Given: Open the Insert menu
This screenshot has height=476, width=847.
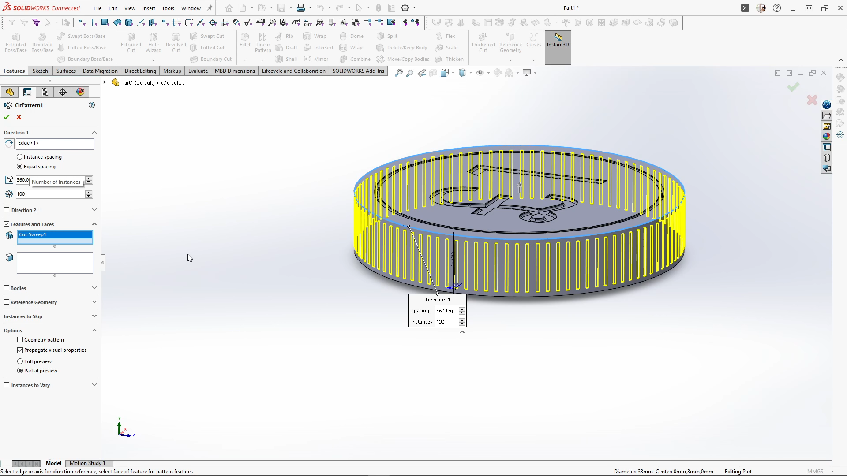Looking at the screenshot, I should click(148, 8).
